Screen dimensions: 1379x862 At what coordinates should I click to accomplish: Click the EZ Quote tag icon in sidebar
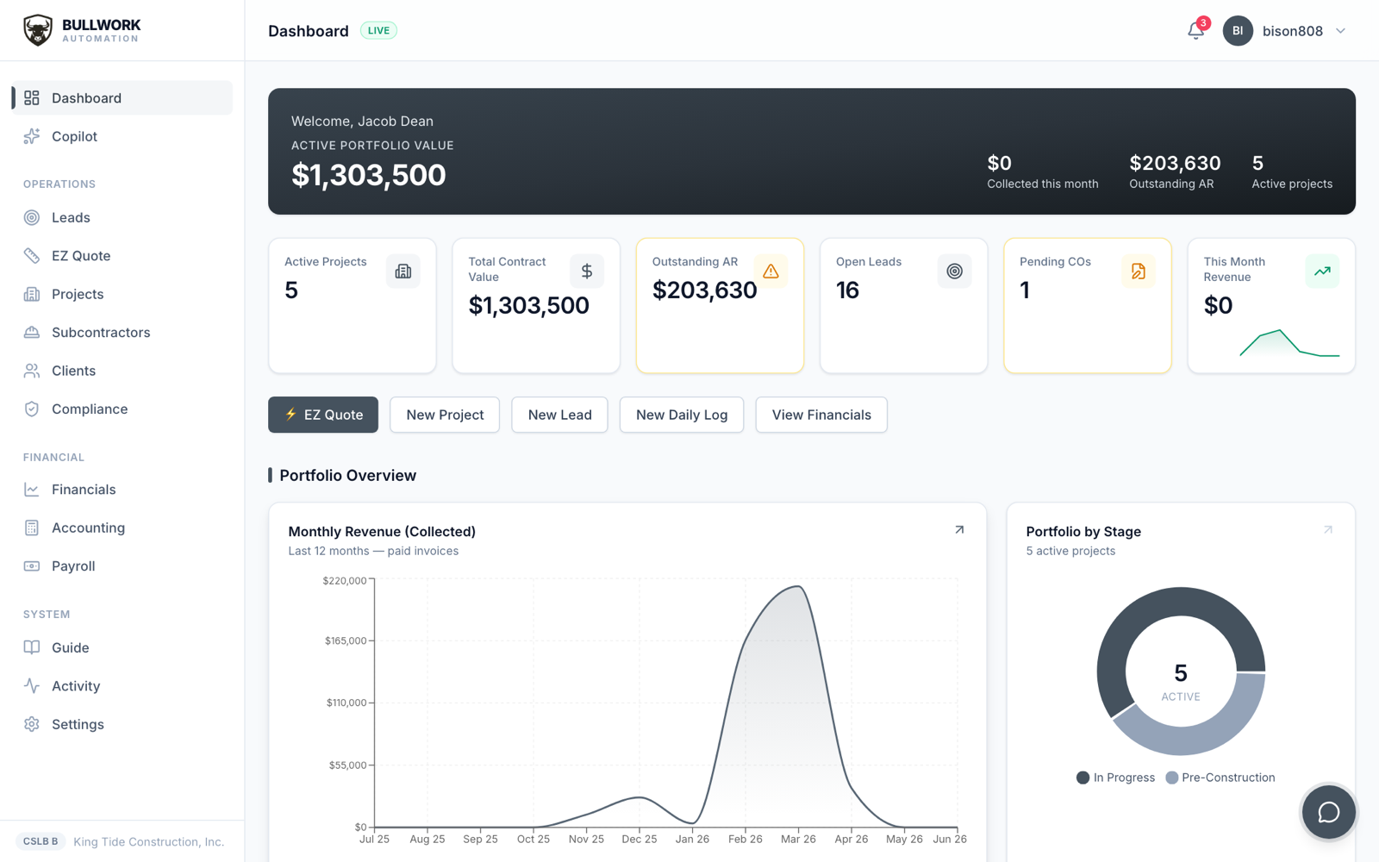(32, 256)
